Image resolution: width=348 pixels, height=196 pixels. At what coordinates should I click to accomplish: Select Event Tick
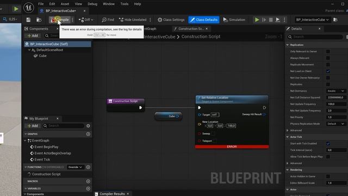[42, 160]
